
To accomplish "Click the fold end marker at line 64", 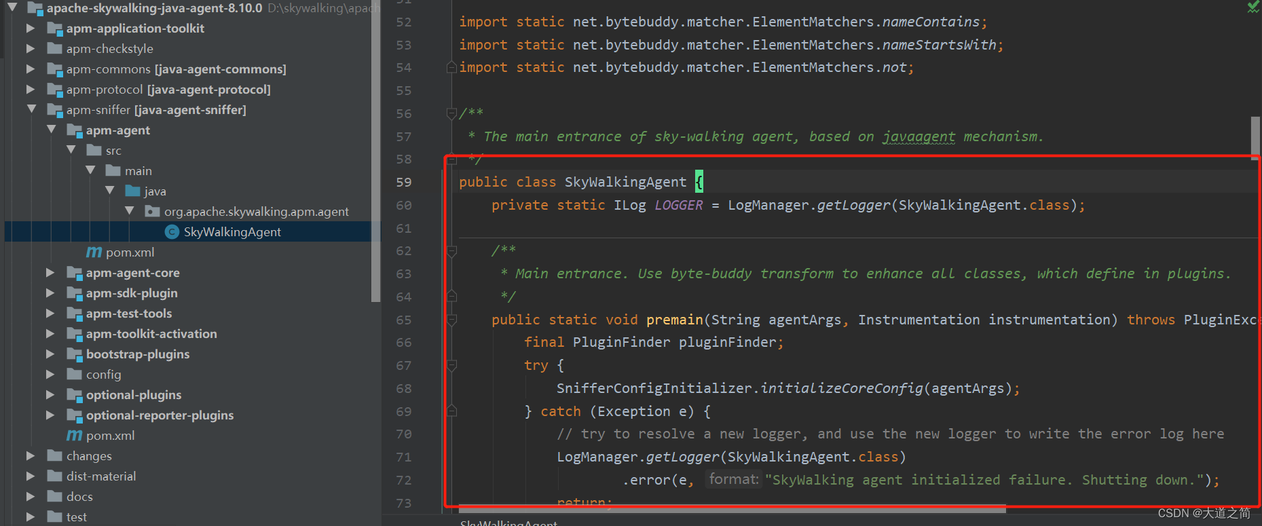I will tap(451, 297).
